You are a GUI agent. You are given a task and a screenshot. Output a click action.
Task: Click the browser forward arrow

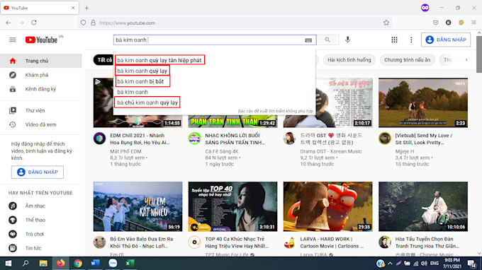(x=21, y=23)
